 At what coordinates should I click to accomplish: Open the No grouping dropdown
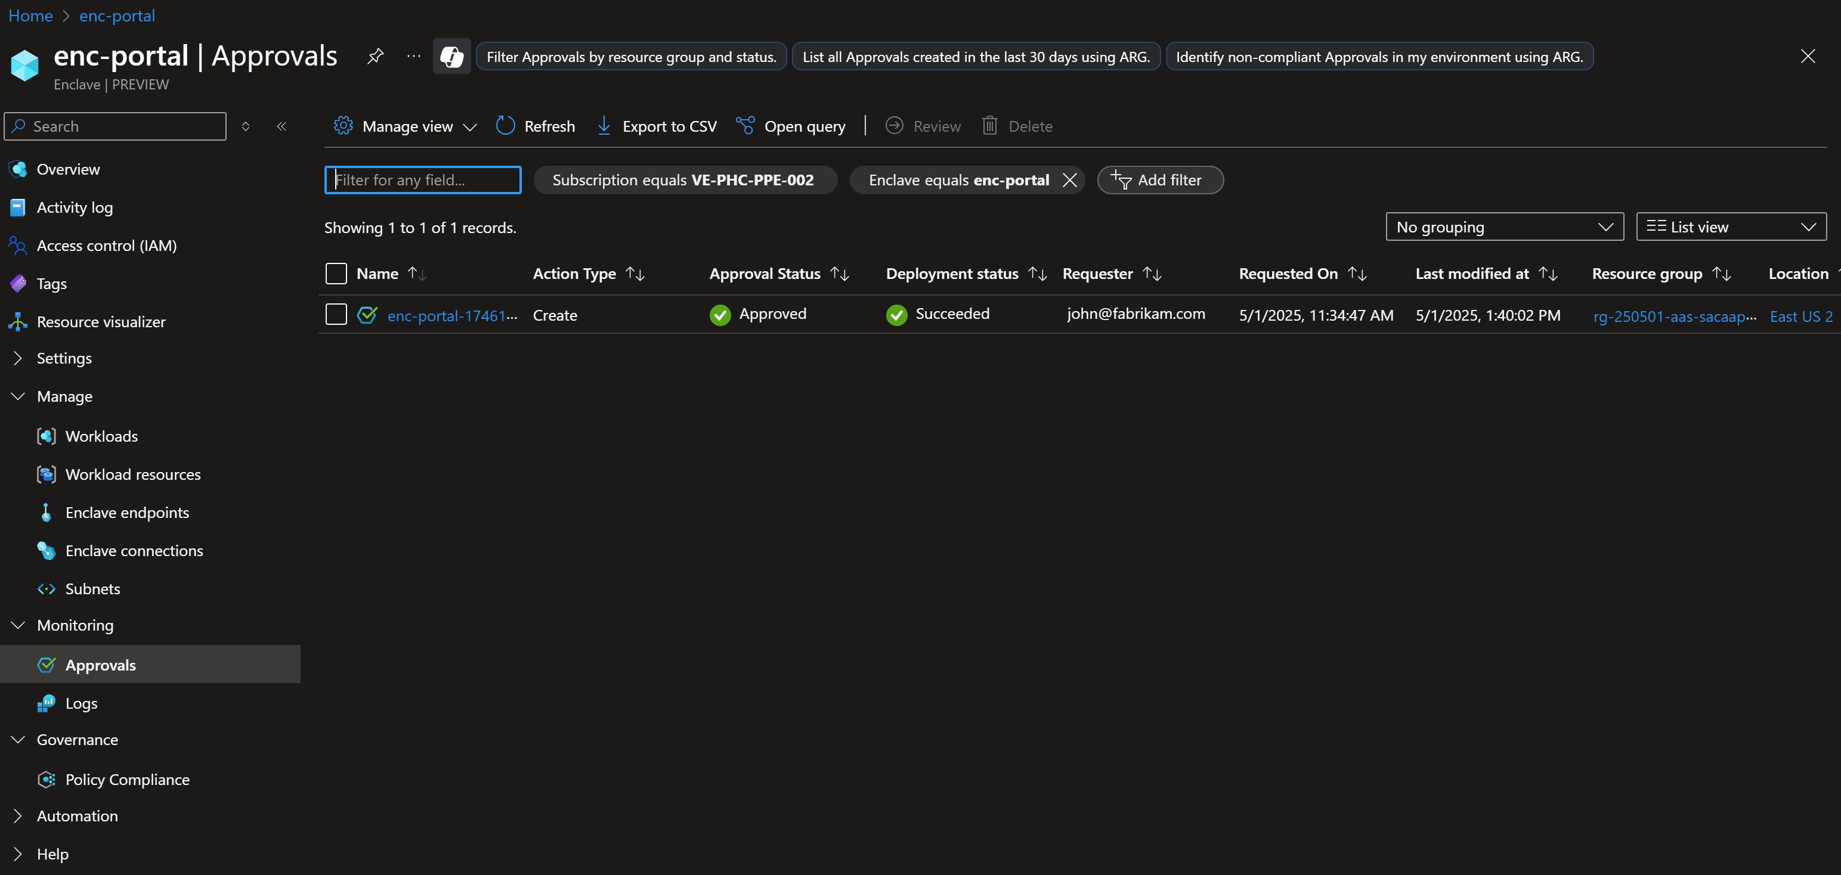(x=1505, y=227)
